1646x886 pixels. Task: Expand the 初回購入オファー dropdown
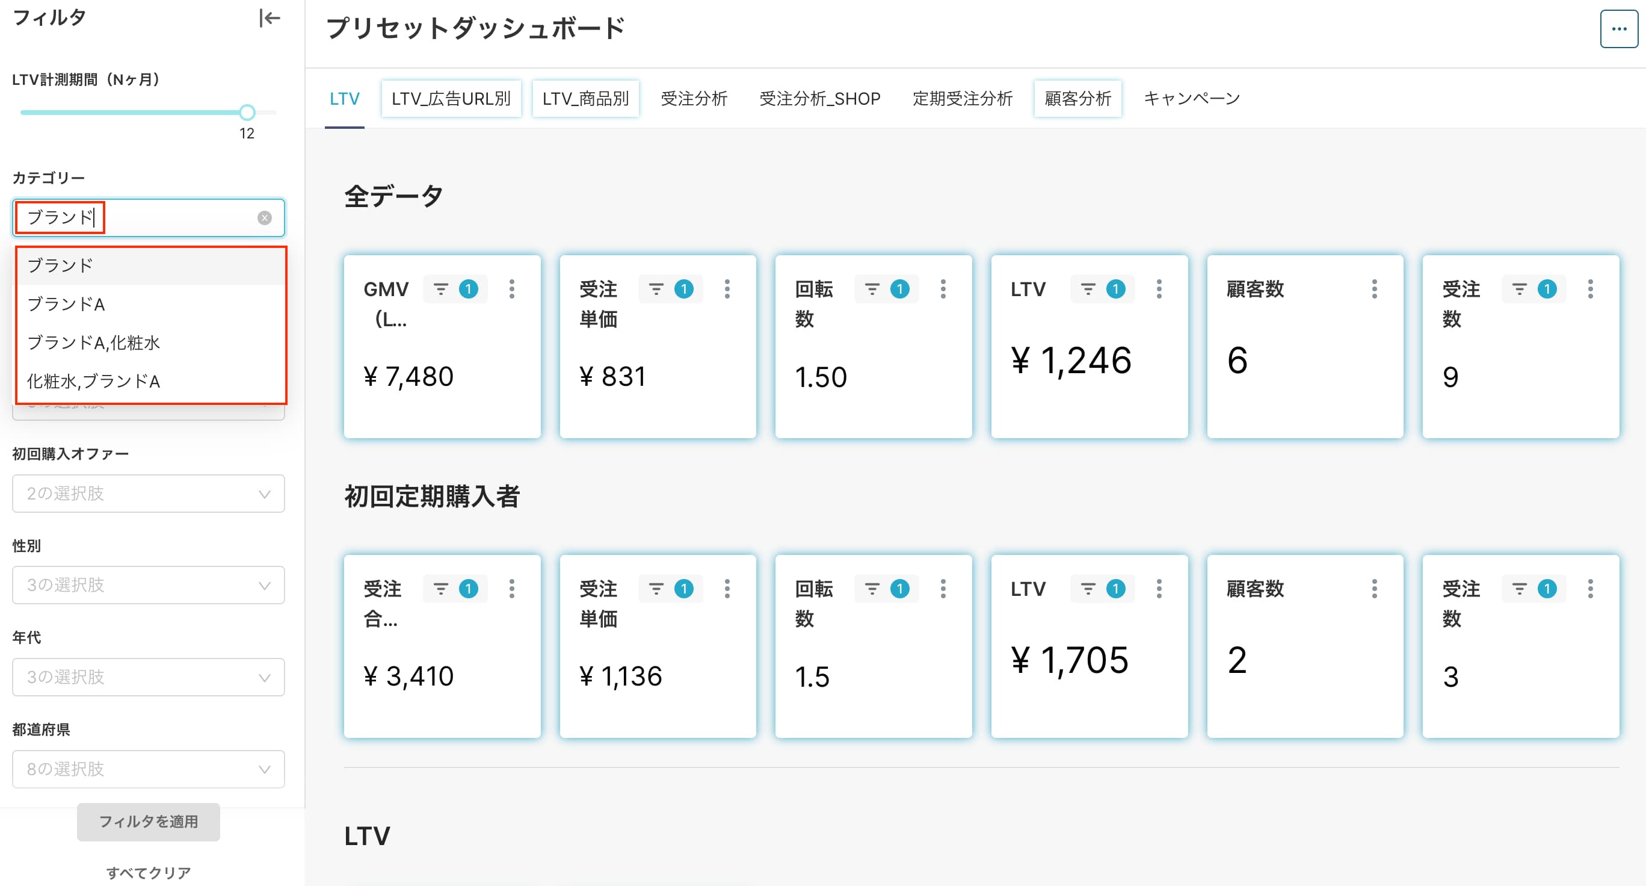148,494
